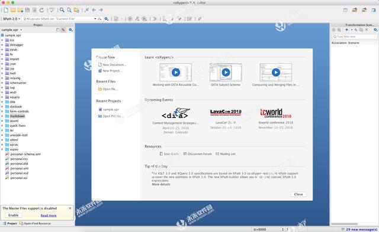
Task: Click the Last Modification arrow icon
Action: point(87,10)
